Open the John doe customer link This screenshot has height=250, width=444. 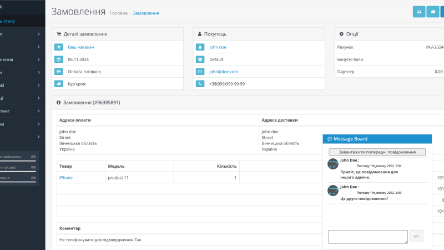tap(218, 47)
